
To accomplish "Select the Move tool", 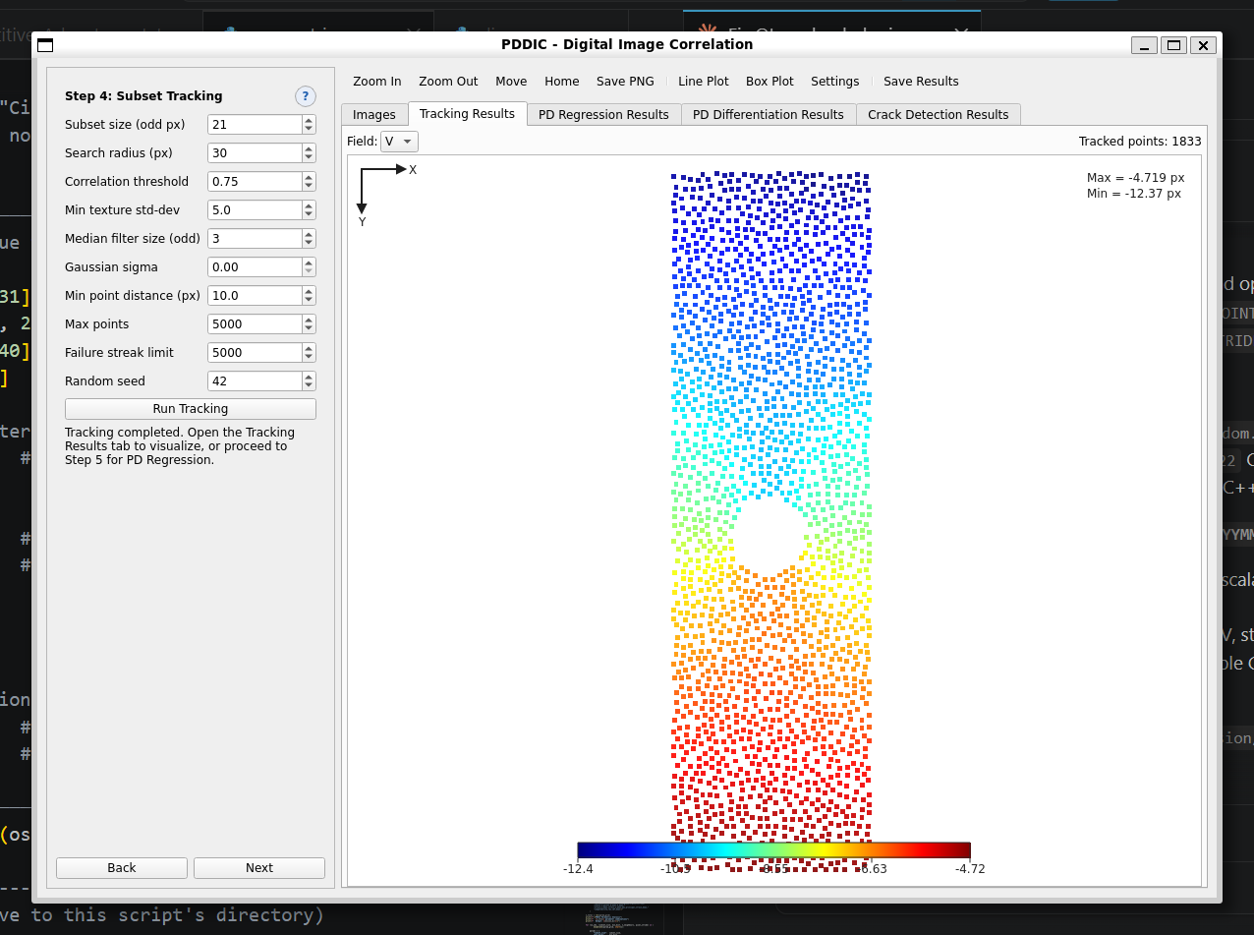I will coord(511,82).
